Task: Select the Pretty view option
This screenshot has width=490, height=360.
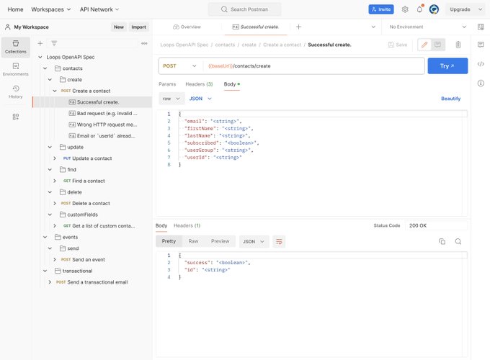Action: [x=169, y=241]
